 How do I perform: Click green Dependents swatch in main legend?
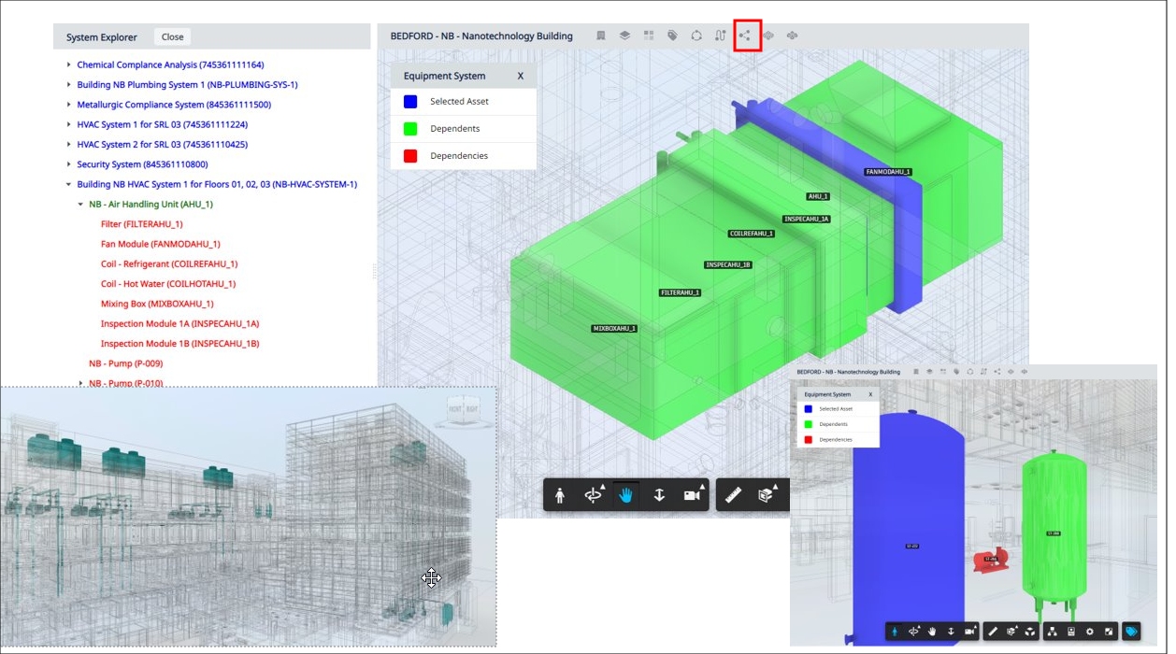(410, 129)
